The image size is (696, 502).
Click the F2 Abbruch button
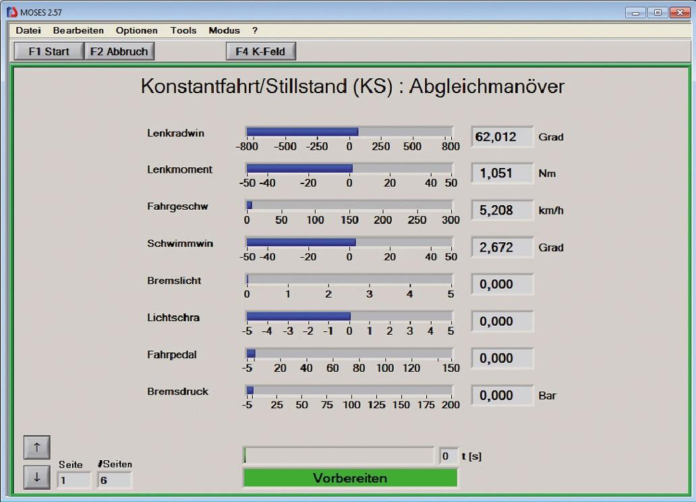tap(119, 51)
